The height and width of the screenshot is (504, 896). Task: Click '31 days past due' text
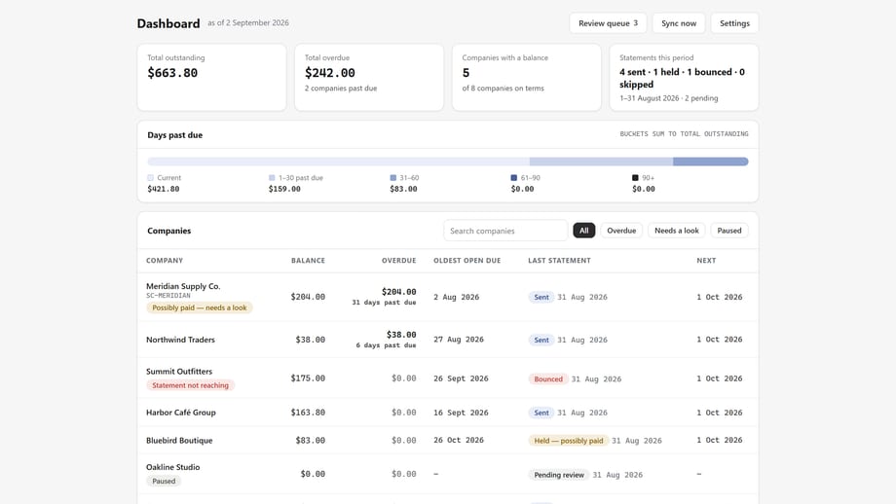(x=384, y=303)
